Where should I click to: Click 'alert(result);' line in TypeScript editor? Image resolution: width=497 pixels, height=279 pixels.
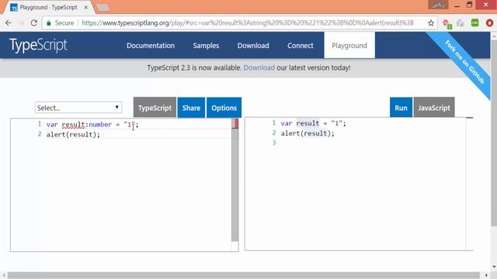tap(73, 134)
